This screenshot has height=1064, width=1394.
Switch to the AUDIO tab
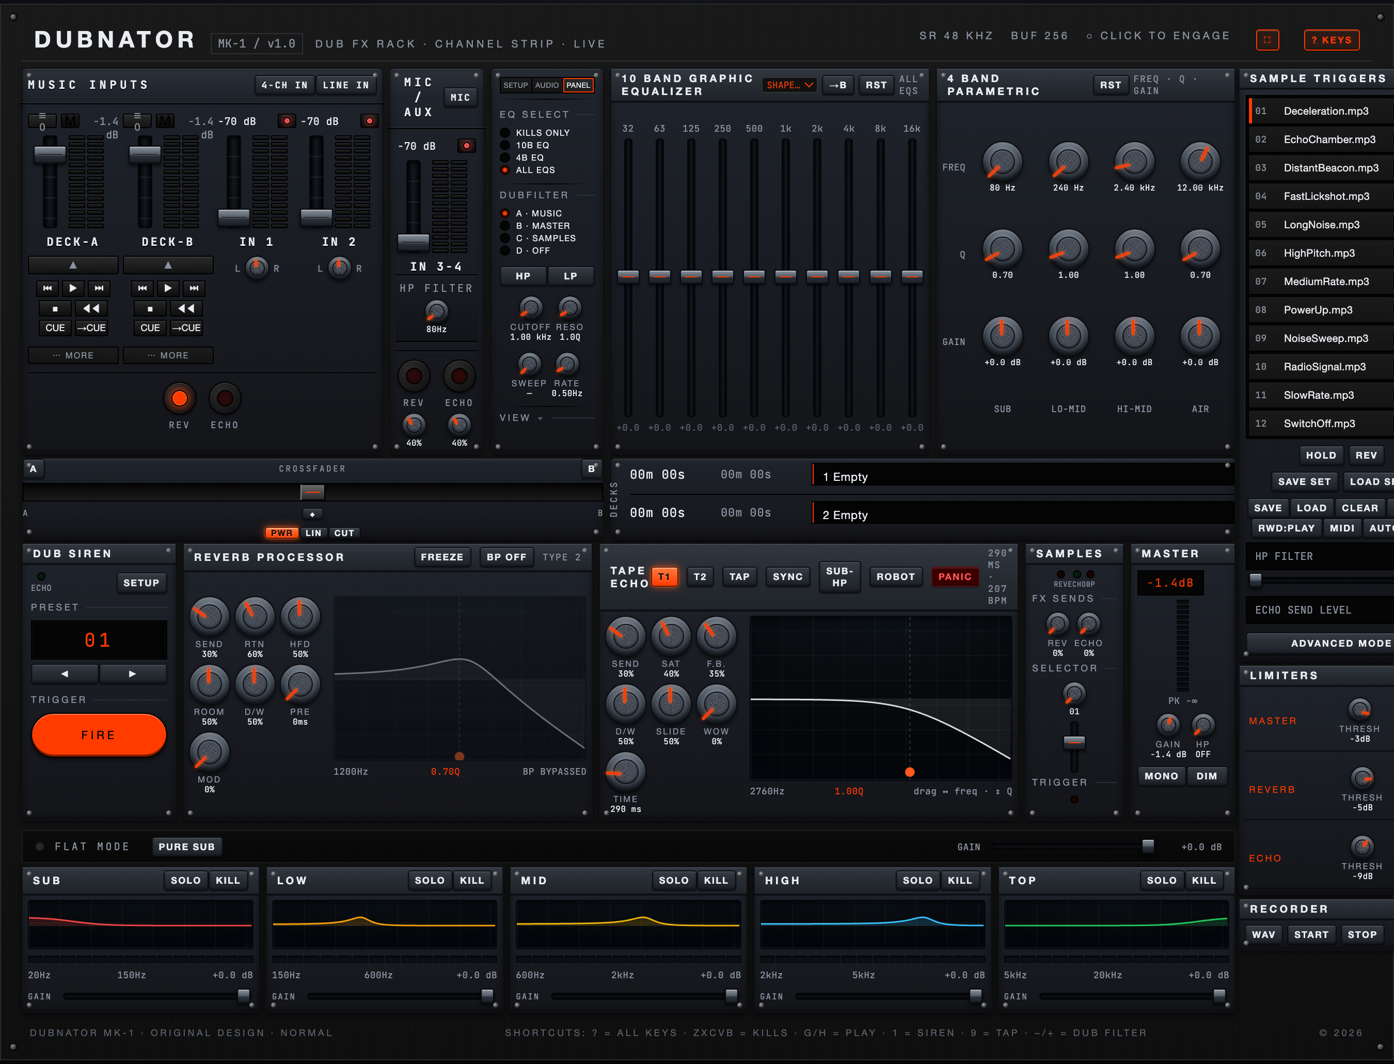[x=547, y=85]
